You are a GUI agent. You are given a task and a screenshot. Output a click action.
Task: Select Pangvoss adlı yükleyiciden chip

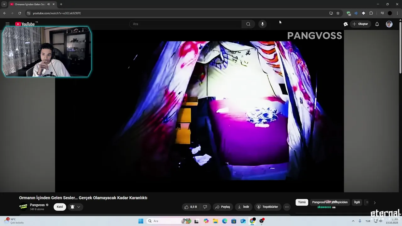(x=330, y=202)
